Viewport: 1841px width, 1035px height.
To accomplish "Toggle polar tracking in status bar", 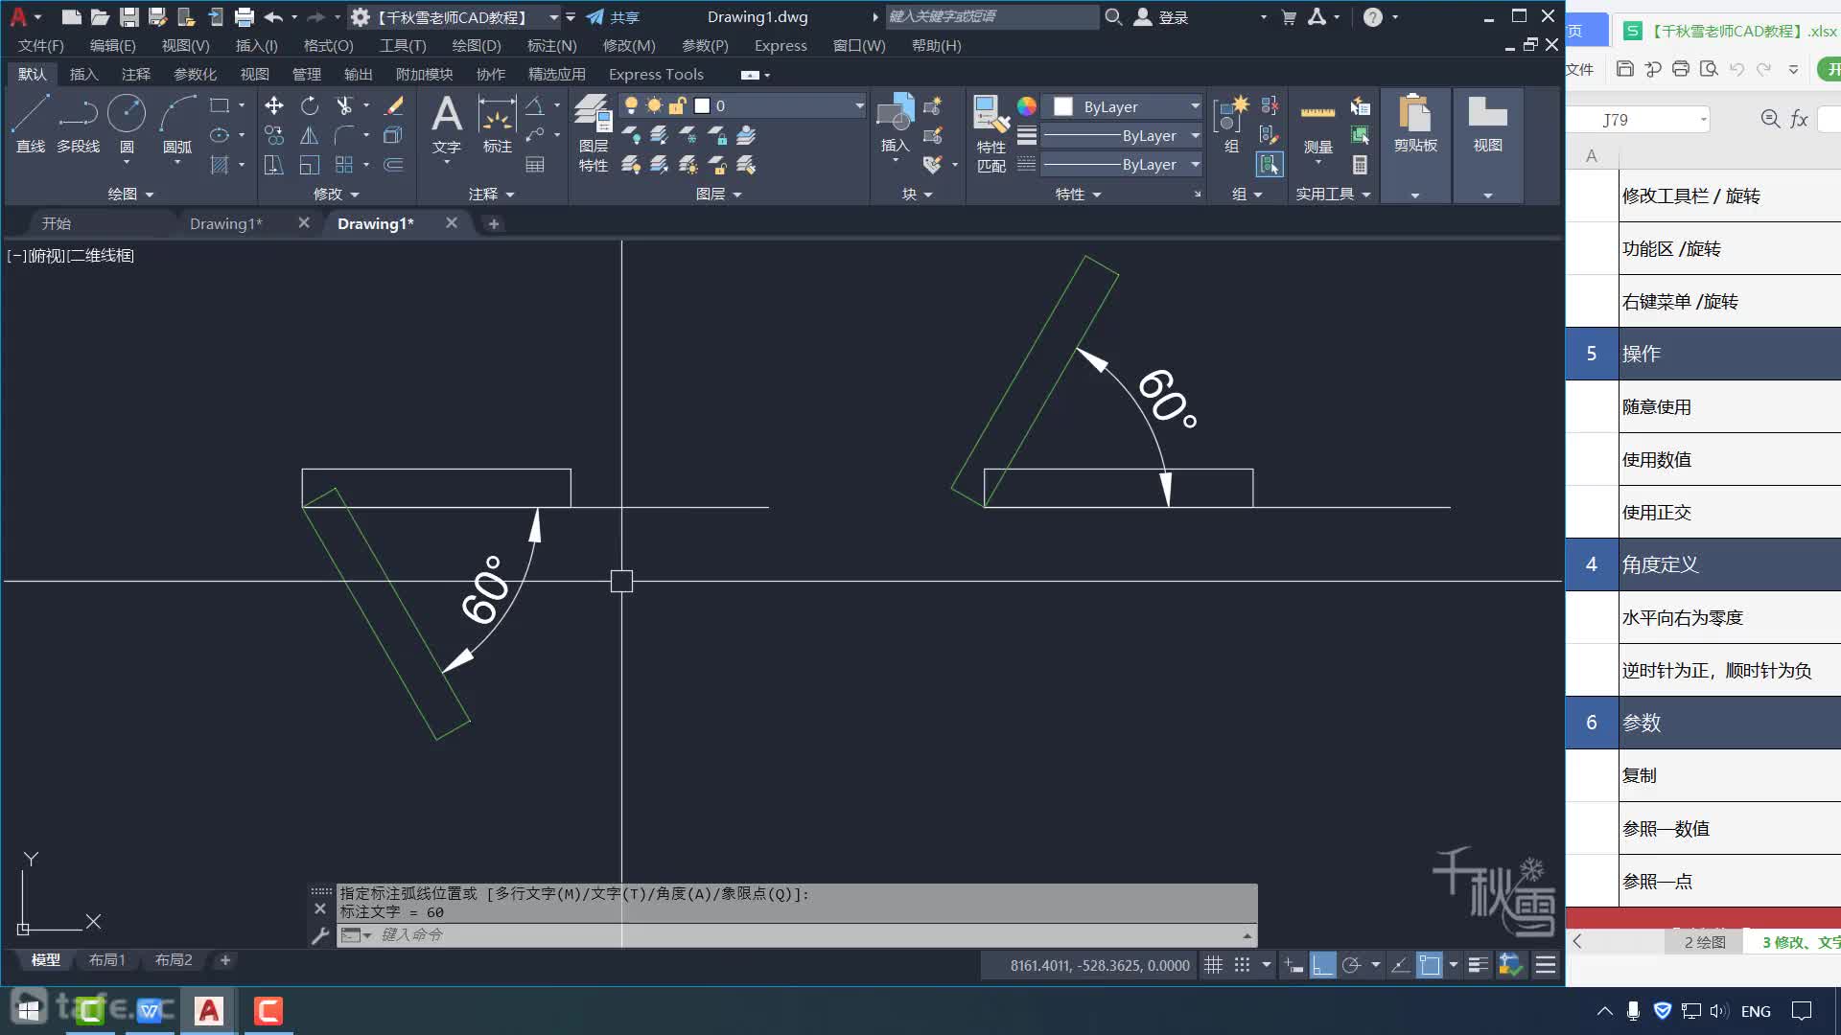I will (1351, 965).
